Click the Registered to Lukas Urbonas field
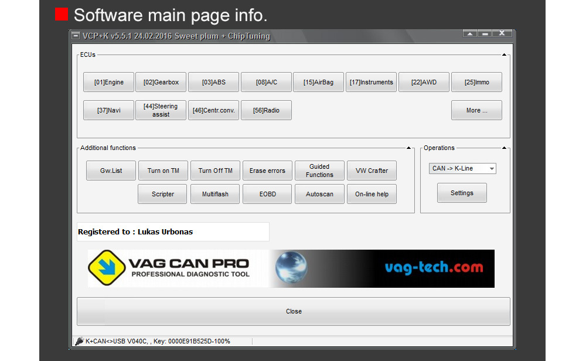This screenshot has width=586, height=361. (x=173, y=231)
